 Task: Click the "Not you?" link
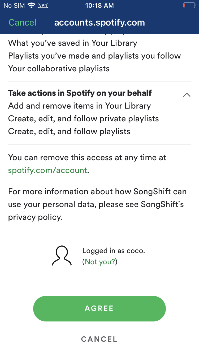click(x=100, y=262)
